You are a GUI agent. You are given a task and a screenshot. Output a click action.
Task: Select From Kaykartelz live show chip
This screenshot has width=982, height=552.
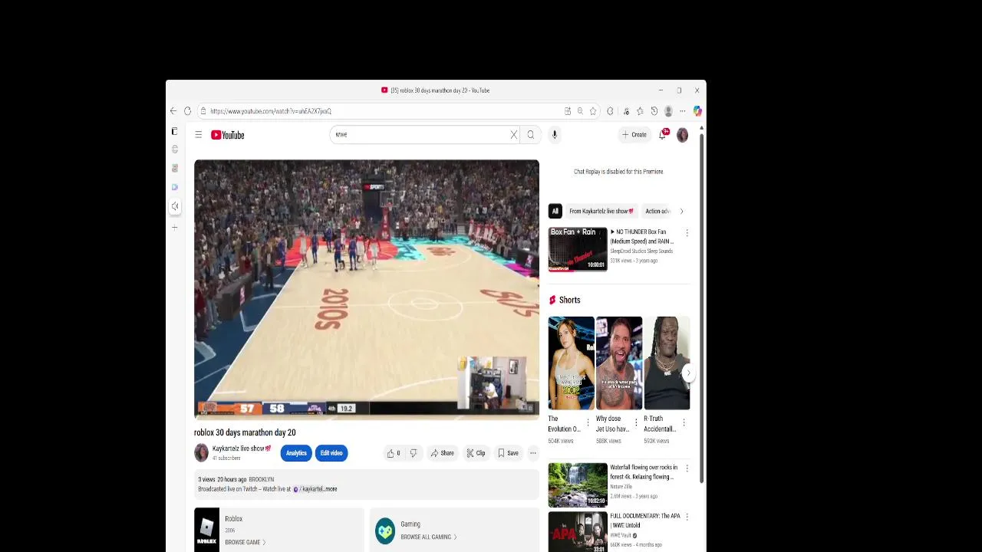click(x=601, y=211)
